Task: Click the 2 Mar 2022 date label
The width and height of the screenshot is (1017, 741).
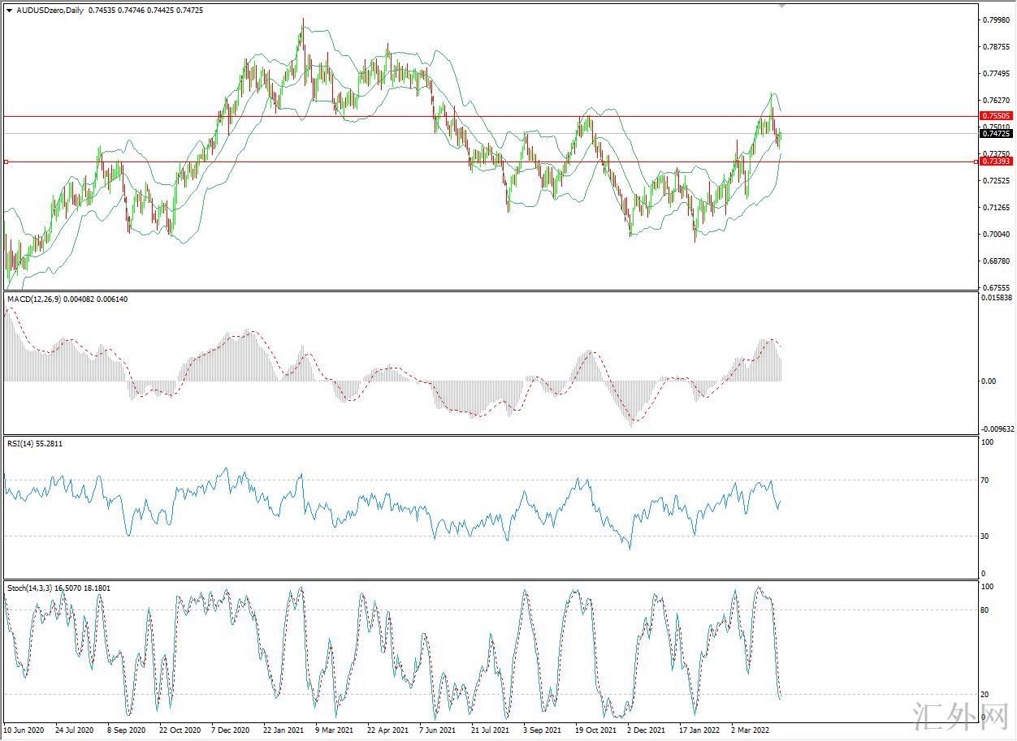Action: pos(751,730)
